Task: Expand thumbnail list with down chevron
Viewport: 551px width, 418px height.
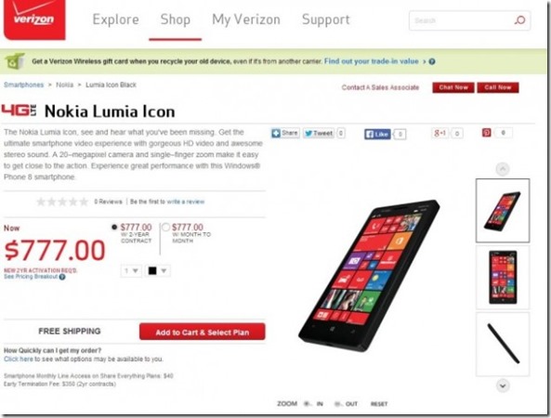Action: 503,385
